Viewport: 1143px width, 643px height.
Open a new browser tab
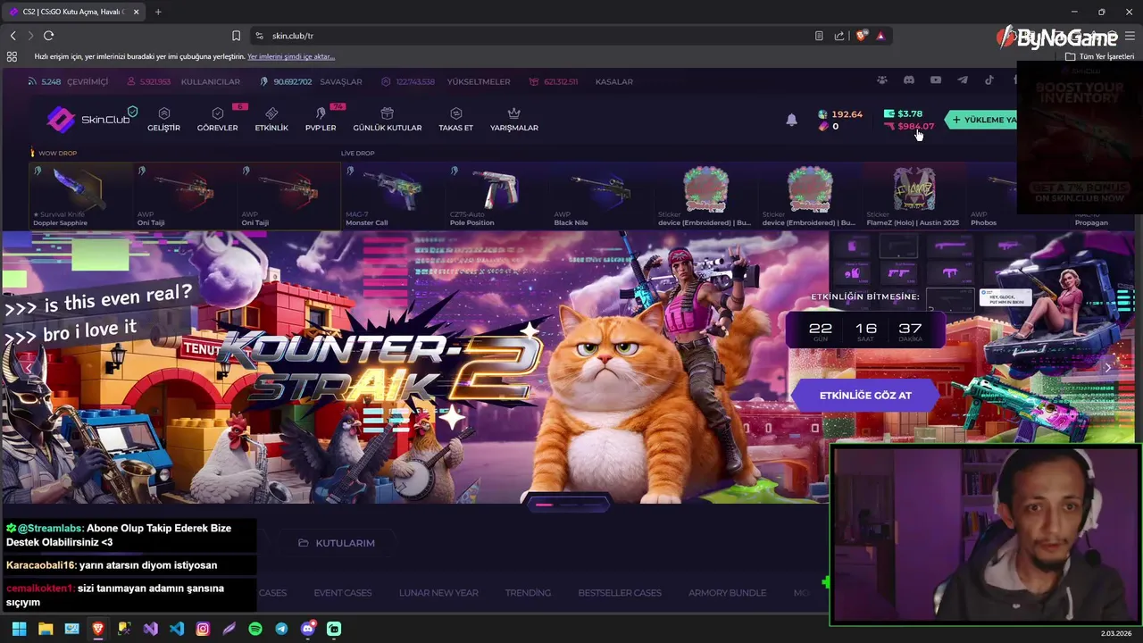coord(158,12)
